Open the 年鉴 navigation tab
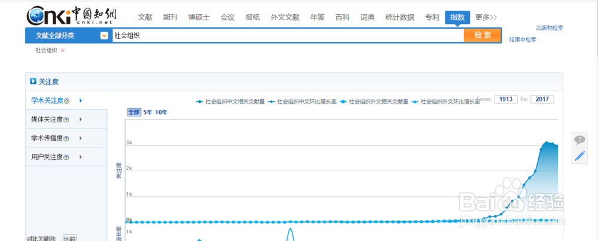Image resolution: width=598 pixels, height=241 pixels. coord(318,17)
